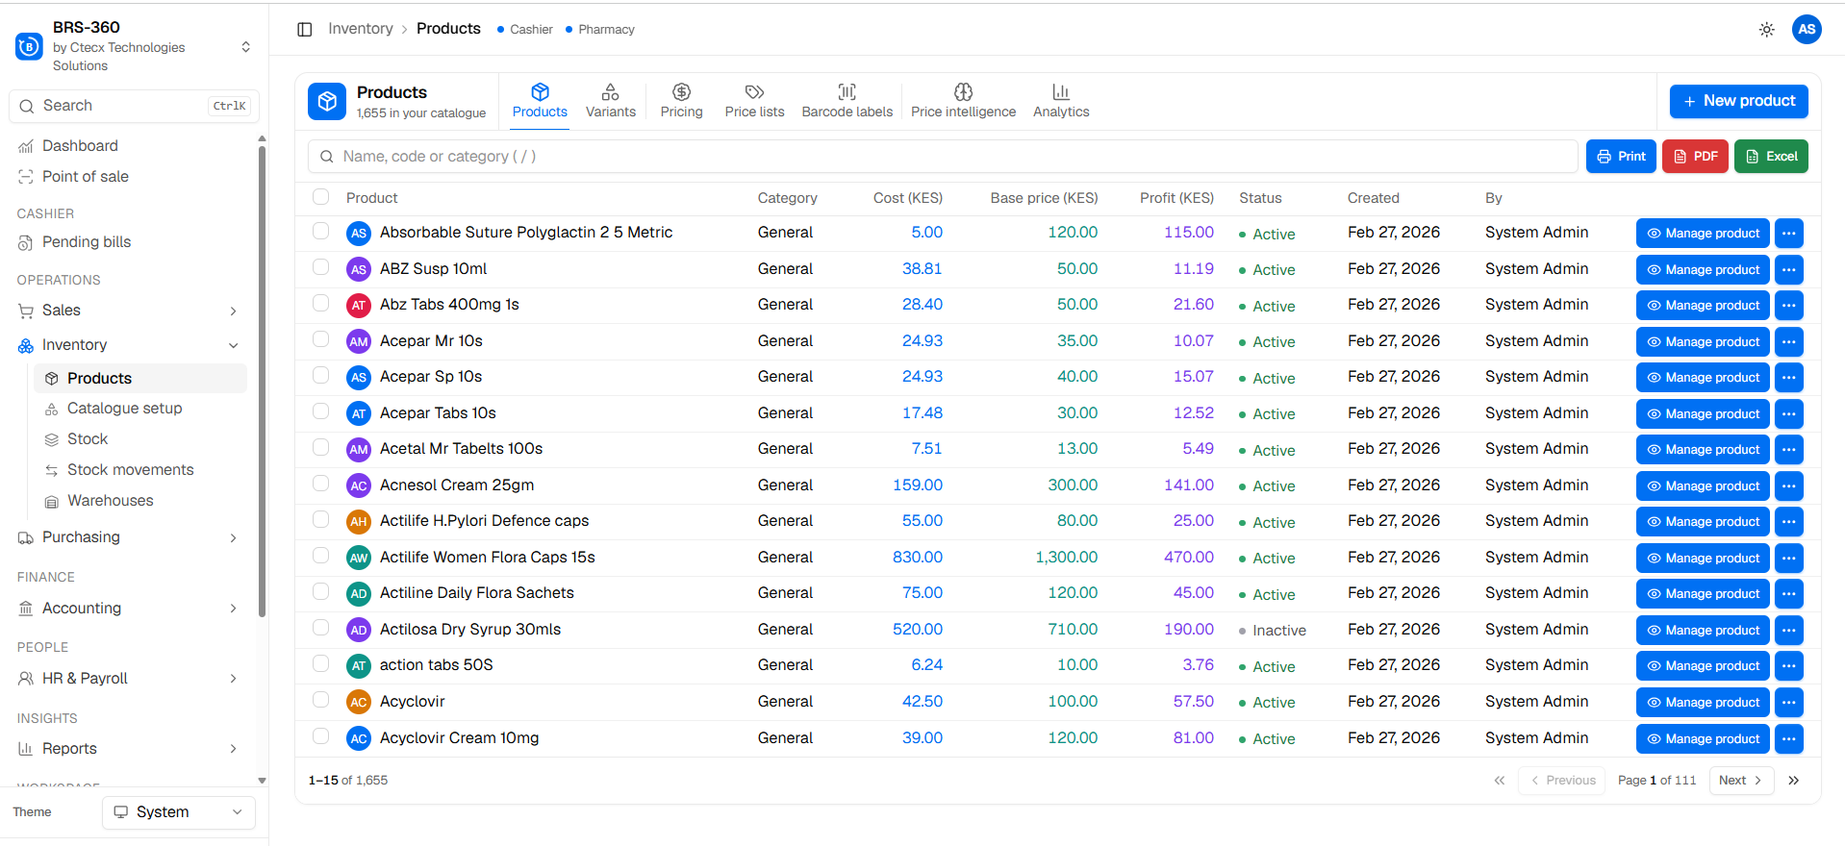Open more options for Acnesol Cream 25gm
This screenshot has height=846, width=1845.
[1789, 486]
